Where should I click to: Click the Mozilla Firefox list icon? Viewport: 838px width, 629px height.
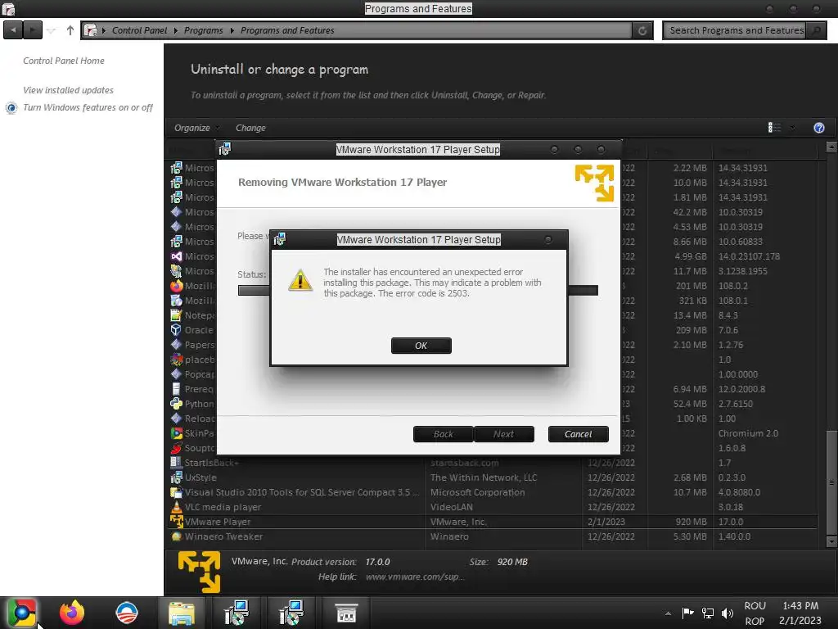[x=177, y=286]
